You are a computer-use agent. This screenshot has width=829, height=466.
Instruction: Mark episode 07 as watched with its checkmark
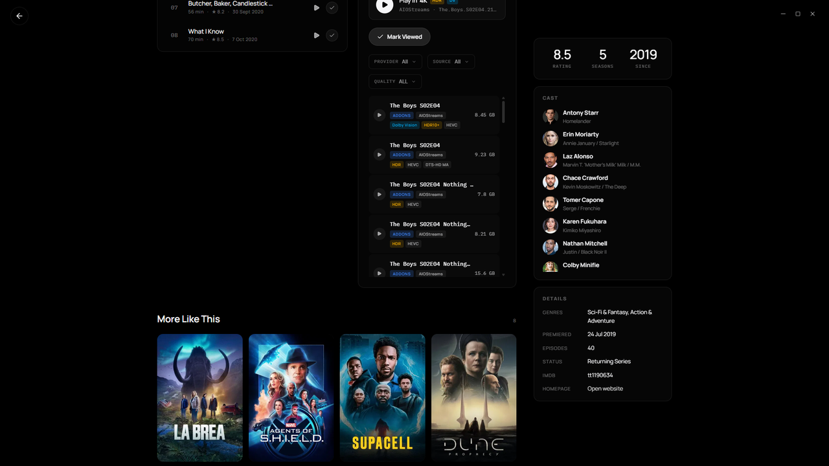coord(332,8)
